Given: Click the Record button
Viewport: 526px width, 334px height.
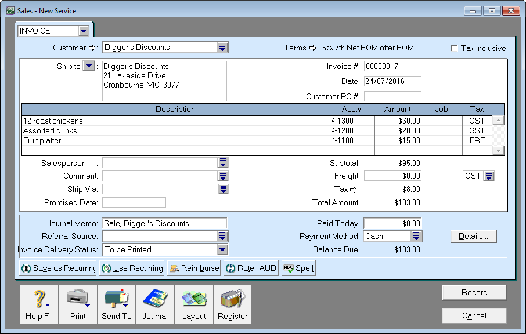Looking at the screenshot, I should (474, 293).
